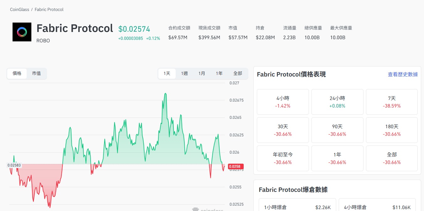Click the Fabric Protocol page title
Image resolution: width=424 pixels, height=211 pixels.
coord(75,28)
